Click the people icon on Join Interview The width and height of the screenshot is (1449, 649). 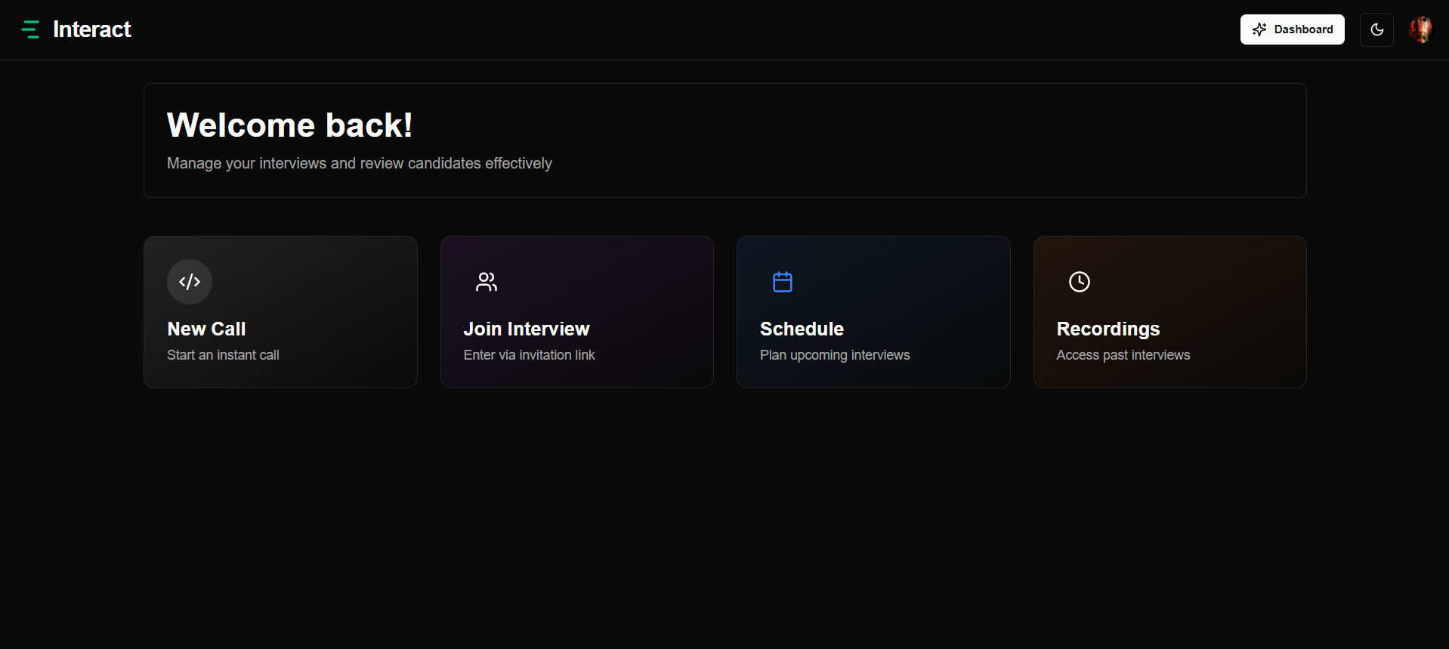tap(487, 282)
